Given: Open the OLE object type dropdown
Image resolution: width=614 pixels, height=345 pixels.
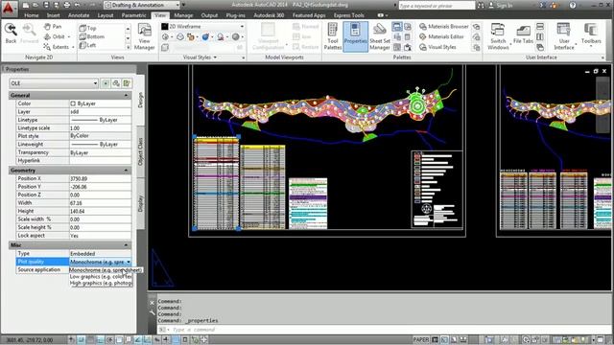Looking at the screenshot, I should pos(54,83).
